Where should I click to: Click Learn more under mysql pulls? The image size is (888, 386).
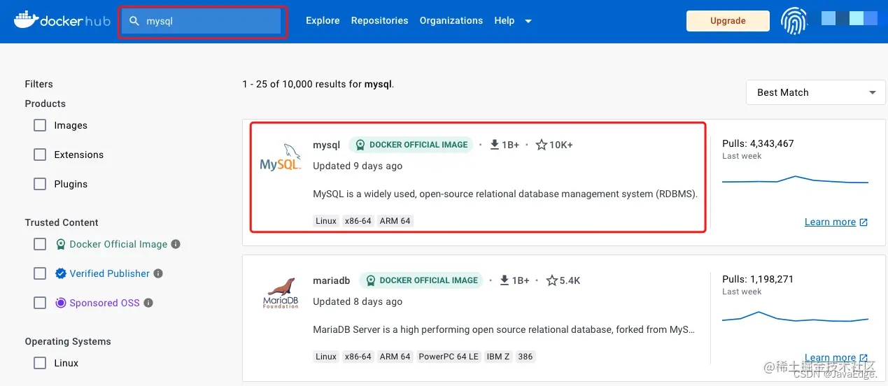830,222
